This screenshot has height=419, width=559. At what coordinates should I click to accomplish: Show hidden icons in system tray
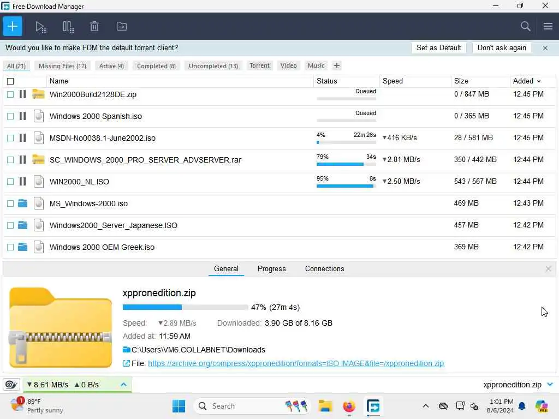pos(426,406)
